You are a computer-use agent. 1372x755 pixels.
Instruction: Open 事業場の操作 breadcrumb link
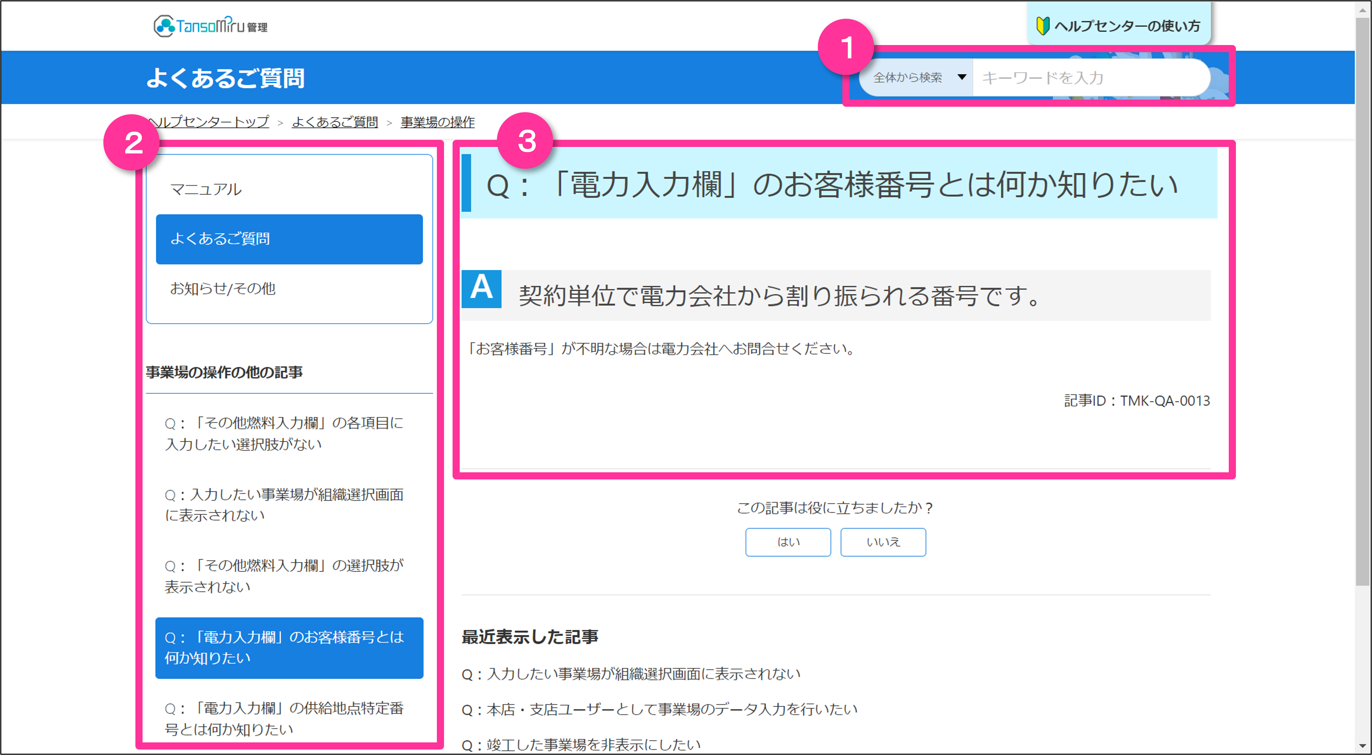click(437, 122)
